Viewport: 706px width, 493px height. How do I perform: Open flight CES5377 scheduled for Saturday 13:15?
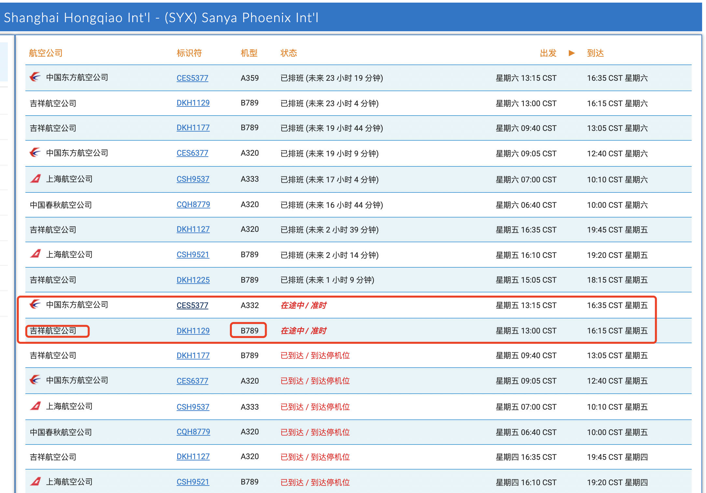[x=192, y=78]
